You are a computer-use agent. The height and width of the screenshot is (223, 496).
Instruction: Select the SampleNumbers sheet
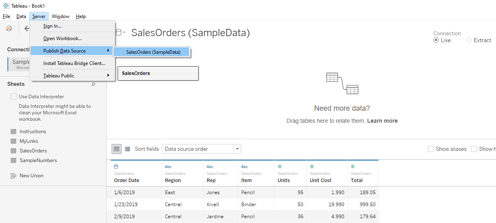click(38, 160)
